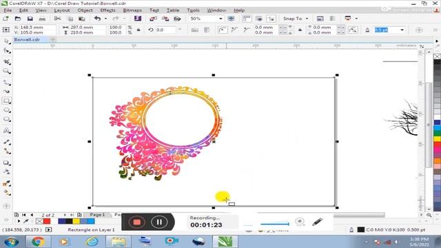Open the zoom level 50% dropdown
The image size is (441, 248).
(x=220, y=19)
